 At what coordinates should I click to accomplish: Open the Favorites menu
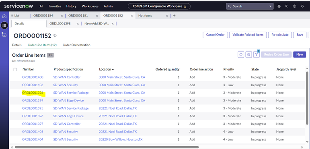[x=55, y=6]
